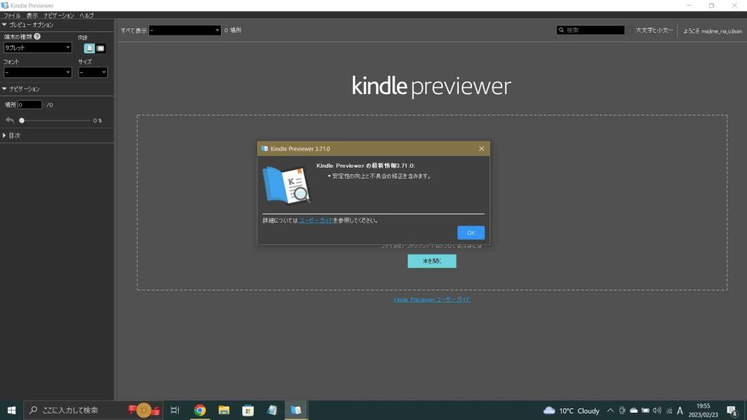Close the Kindle Previewer 3.71.0 update dialog
Screen dimensions: 747x420
click(x=481, y=149)
